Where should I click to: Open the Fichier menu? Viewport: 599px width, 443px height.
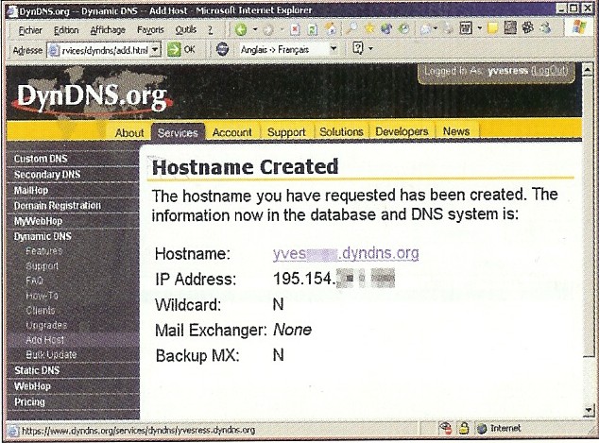[30, 30]
